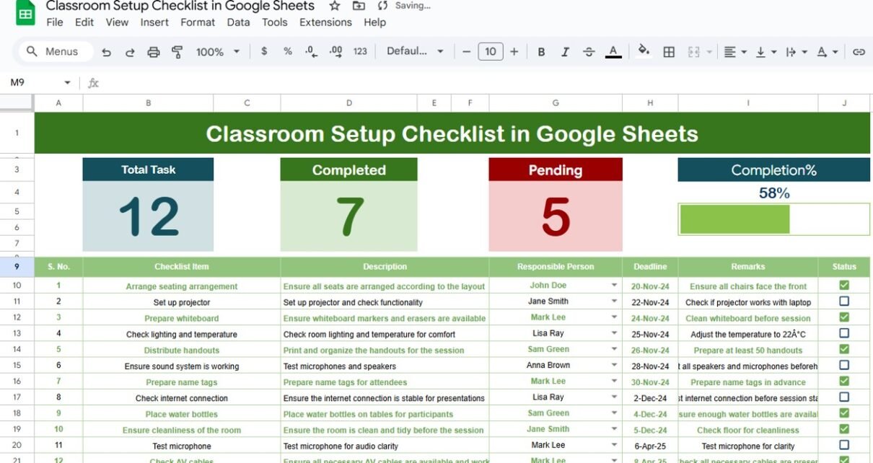Open the Data menu
This screenshot has height=463, width=873.
point(238,22)
